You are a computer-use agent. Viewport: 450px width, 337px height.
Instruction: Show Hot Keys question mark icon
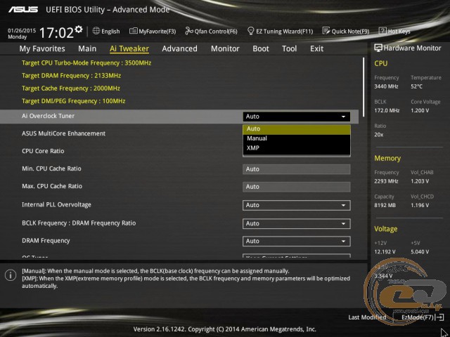(x=382, y=31)
